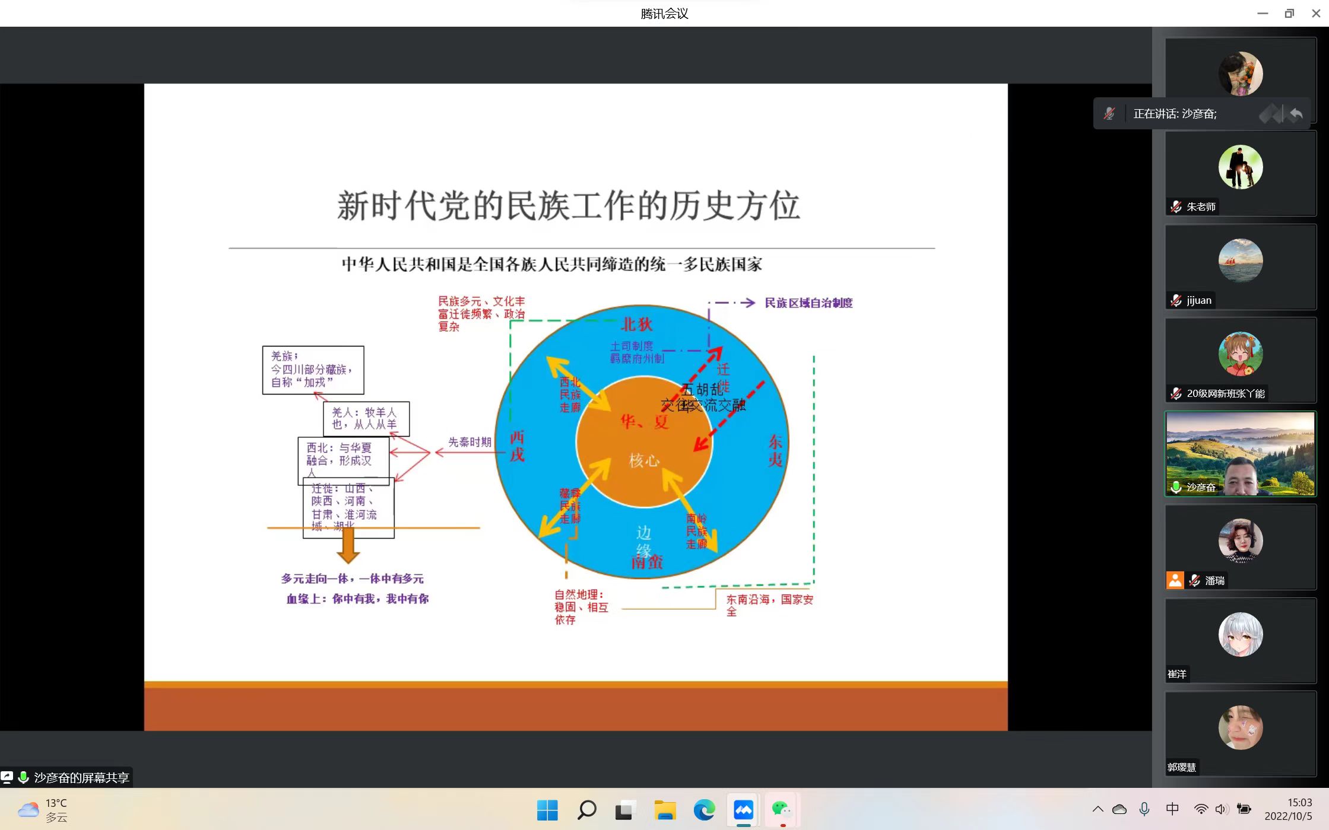Toggle muted microphone in the speaking bar
Image resolution: width=1329 pixels, height=830 pixels.
[x=1109, y=113]
